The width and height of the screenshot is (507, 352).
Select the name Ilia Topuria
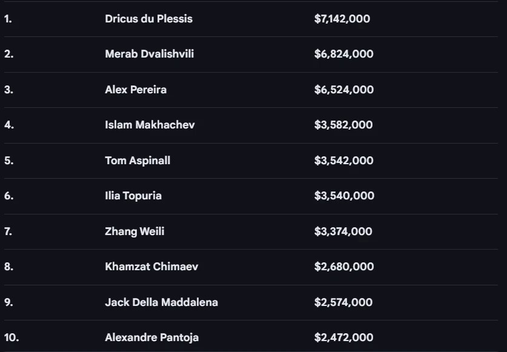pos(133,196)
